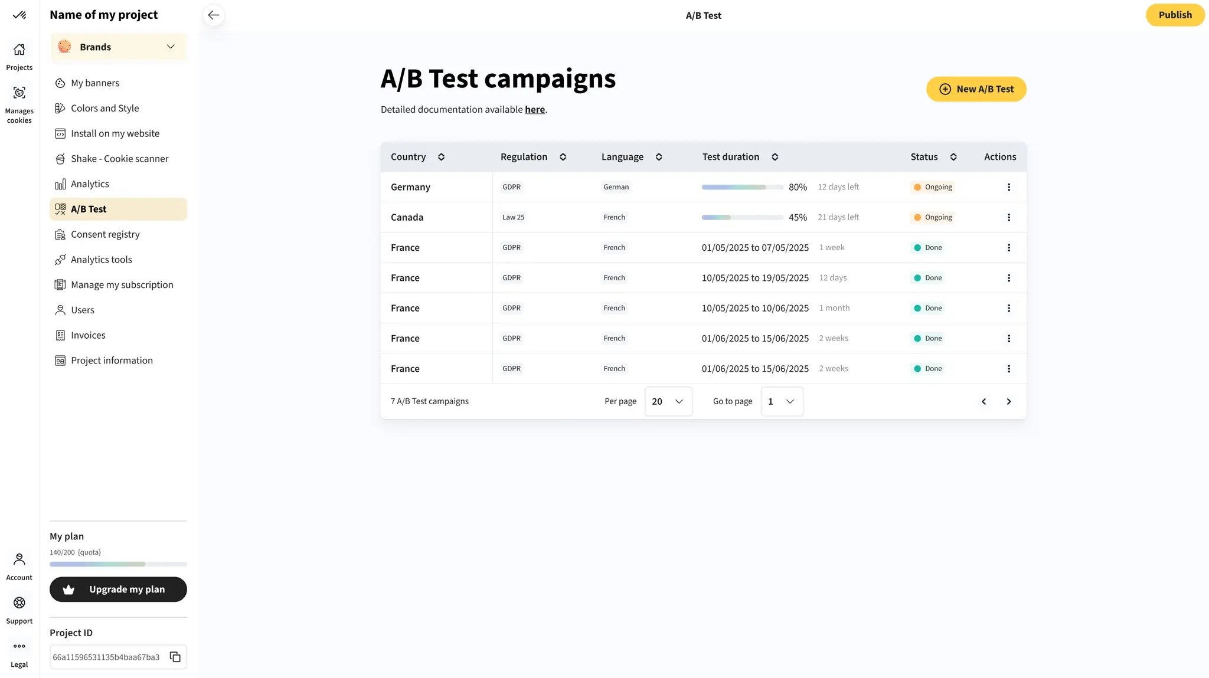This screenshot has height=678, width=1209.
Task: Go to the next page arrow
Action: tap(1008, 401)
